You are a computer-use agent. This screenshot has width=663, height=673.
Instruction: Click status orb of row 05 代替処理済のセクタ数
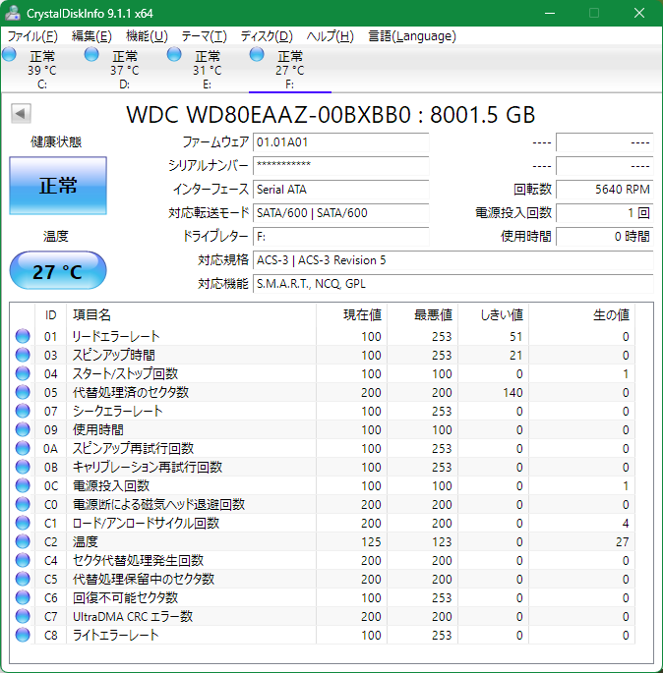[23, 392]
